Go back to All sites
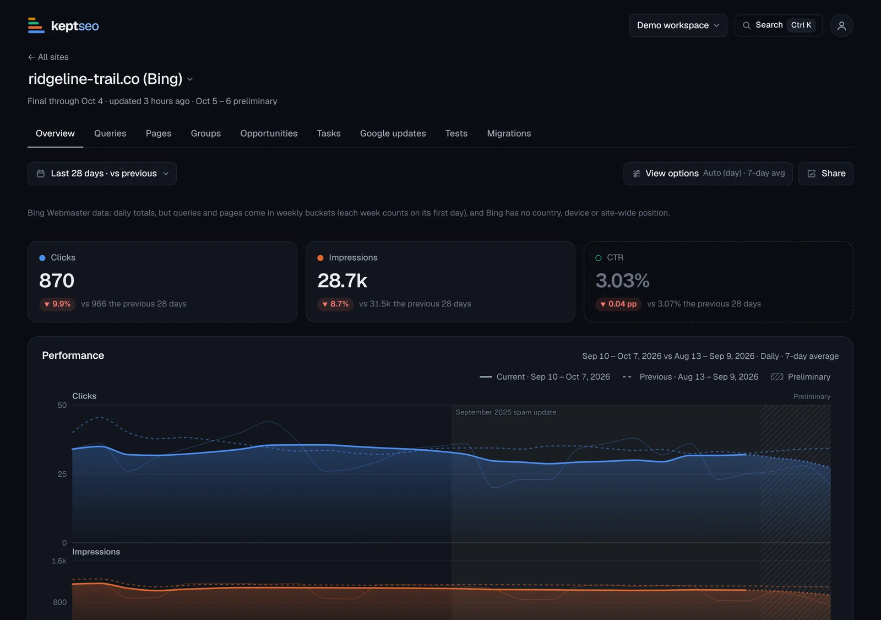The image size is (881, 620). pyautogui.click(x=48, y=57)
